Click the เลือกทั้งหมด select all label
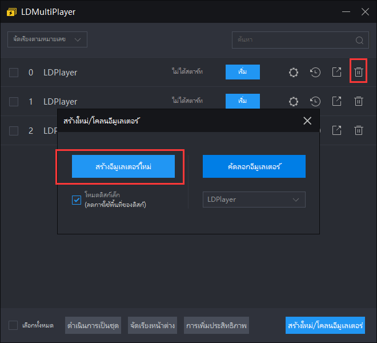 pos(38,325)
